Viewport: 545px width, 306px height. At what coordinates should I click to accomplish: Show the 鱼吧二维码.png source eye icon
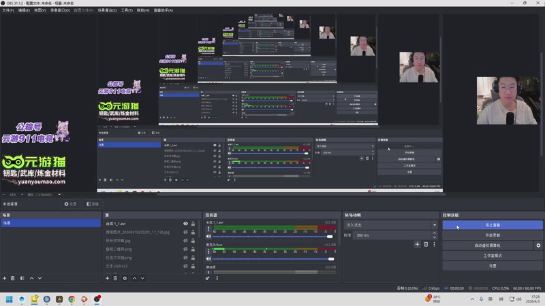click(x=185, y=249)
